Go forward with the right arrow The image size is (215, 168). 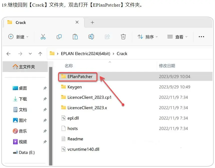click(20, 54)
